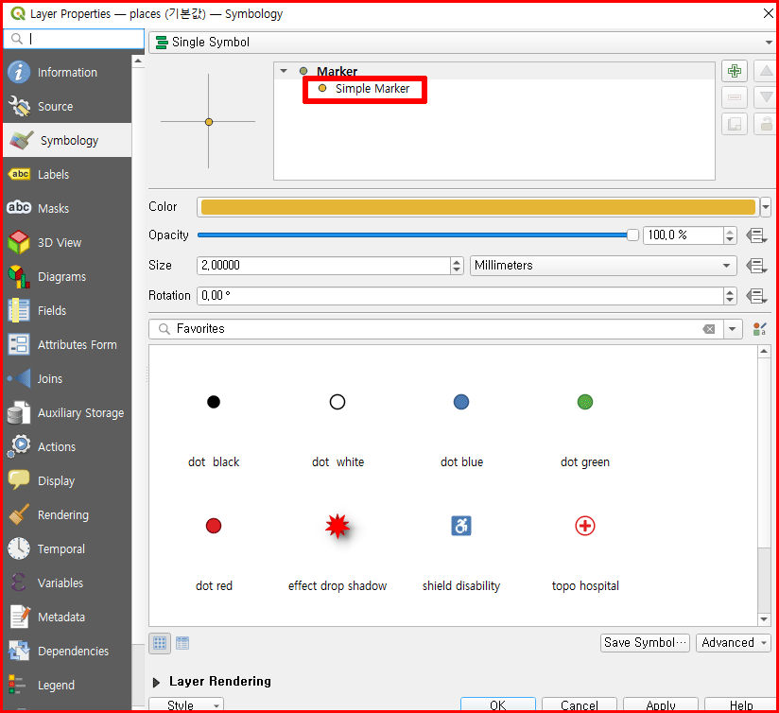This screenshot has width=779, height=713.
Task: Click the Save Symbol button
Action: click(x=645, y=643)
